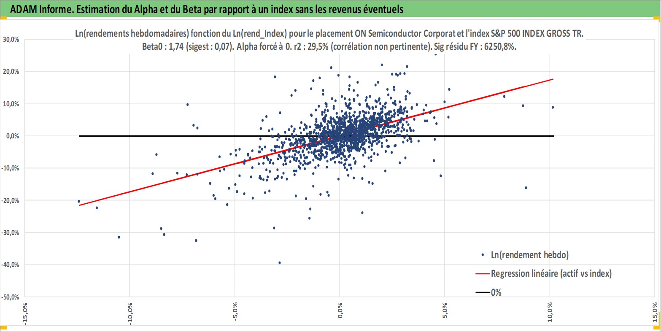
Task: Select the -20,0% y-axis label
Action: 10,200
